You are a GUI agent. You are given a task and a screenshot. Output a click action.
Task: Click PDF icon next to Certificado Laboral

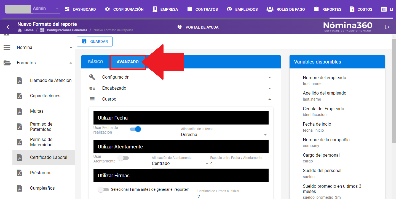(19, 157)
